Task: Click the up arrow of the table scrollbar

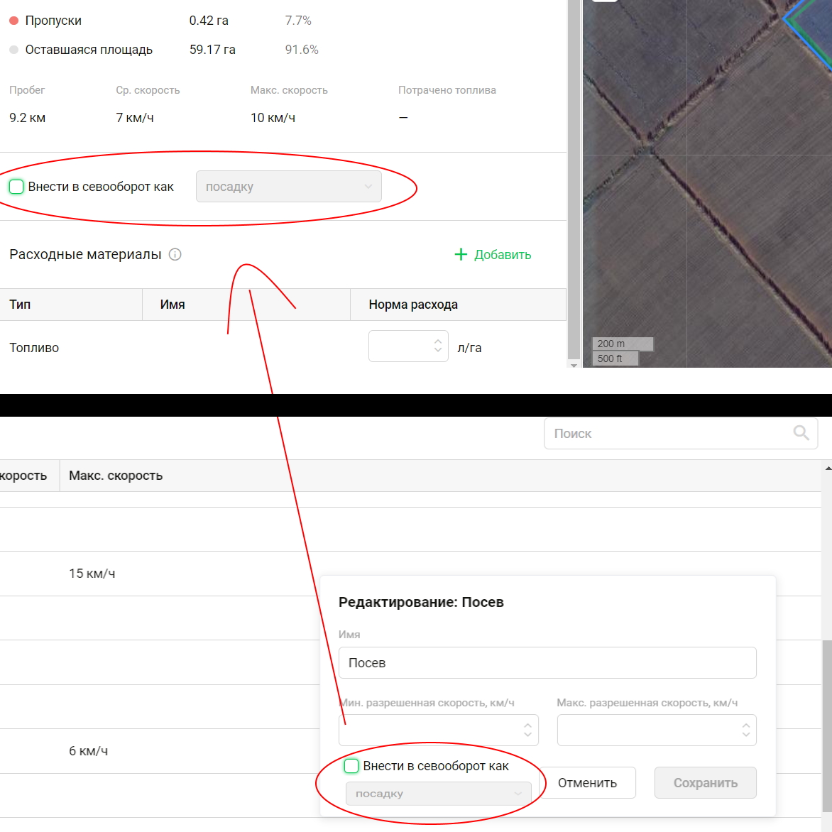Action: pos(827,469)
